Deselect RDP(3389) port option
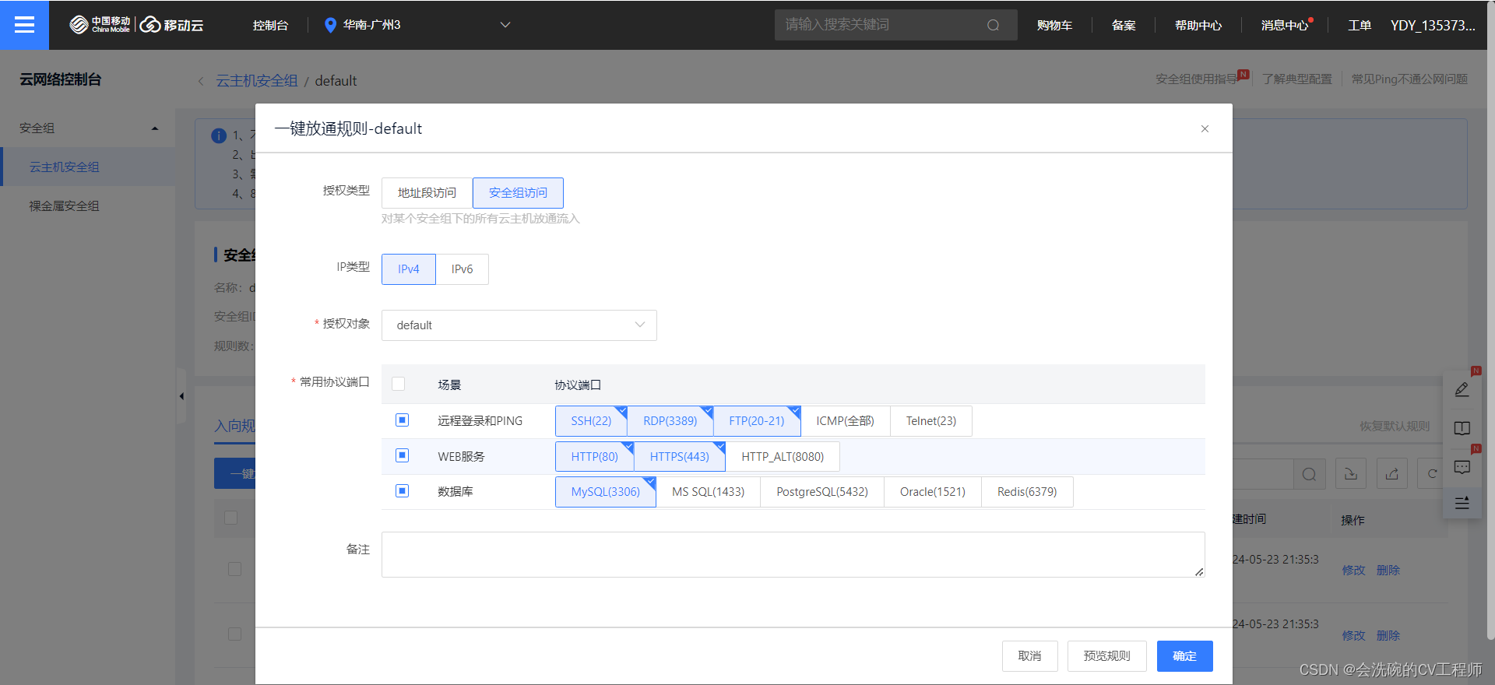 (670, 421)
